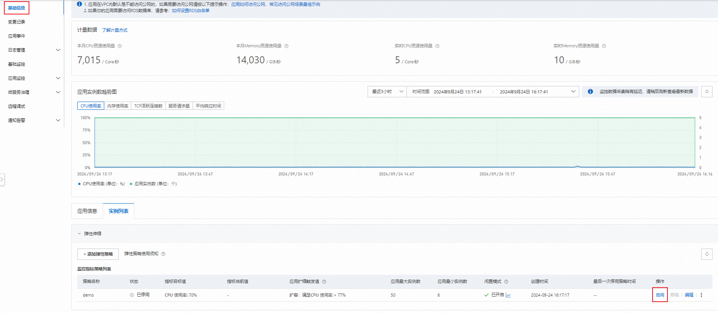Expand the collapsed left side panel arrow

2,180
